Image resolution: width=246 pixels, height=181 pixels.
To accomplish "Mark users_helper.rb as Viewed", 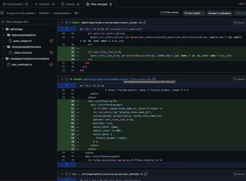I will [x=239, y=23].
